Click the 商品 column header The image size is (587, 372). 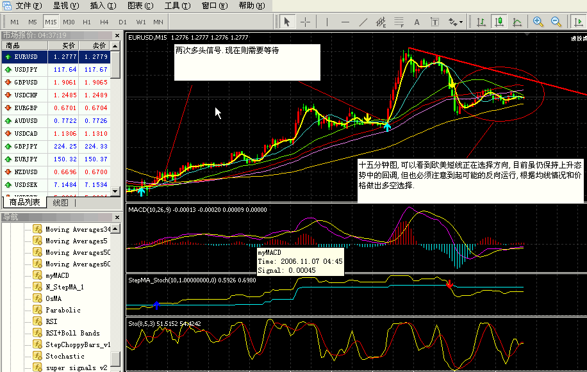[x=25, y=45]
